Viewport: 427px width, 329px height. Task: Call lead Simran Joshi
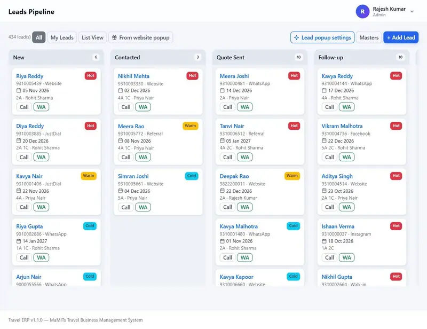click(x=126, y=207)
